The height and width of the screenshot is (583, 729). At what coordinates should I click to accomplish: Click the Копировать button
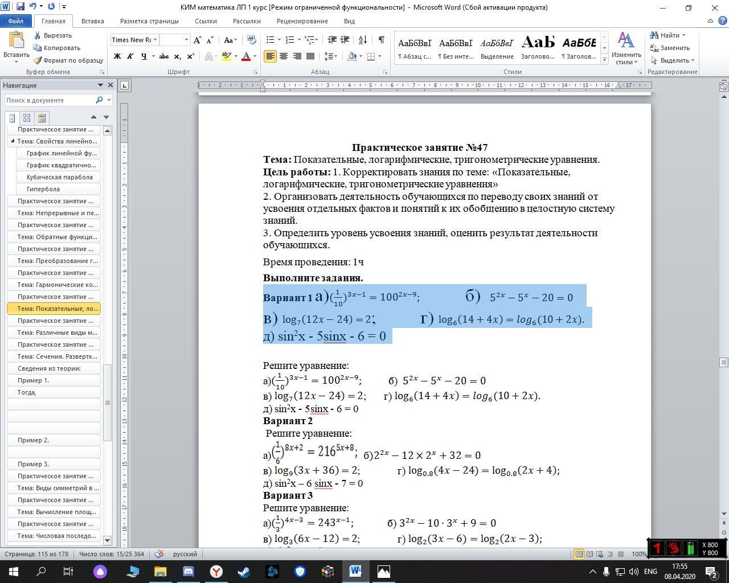[x=57, y=48]
